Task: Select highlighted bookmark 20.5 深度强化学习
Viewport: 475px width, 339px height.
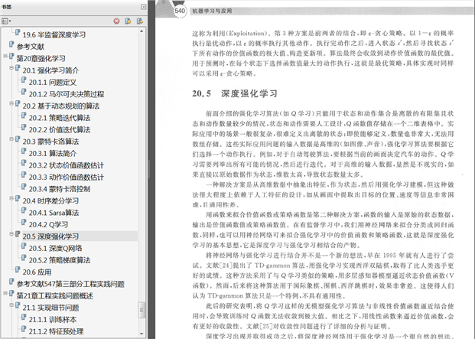Action: click(x=50, y=236)
